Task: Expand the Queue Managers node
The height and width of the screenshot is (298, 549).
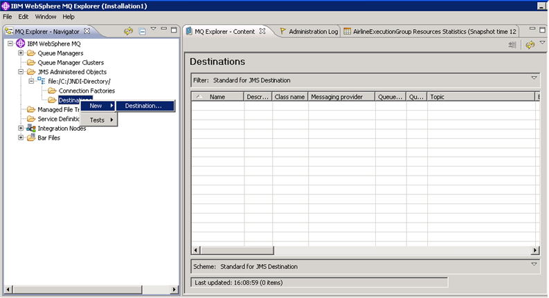Action: 21,53
